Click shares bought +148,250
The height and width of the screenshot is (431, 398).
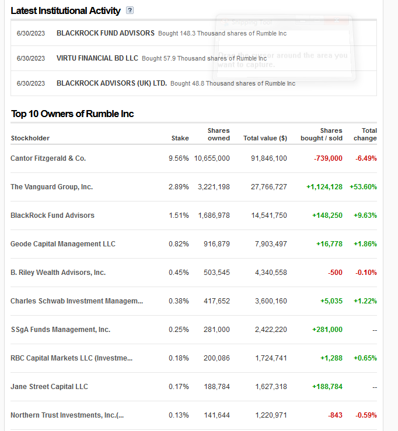pos(327,216)
